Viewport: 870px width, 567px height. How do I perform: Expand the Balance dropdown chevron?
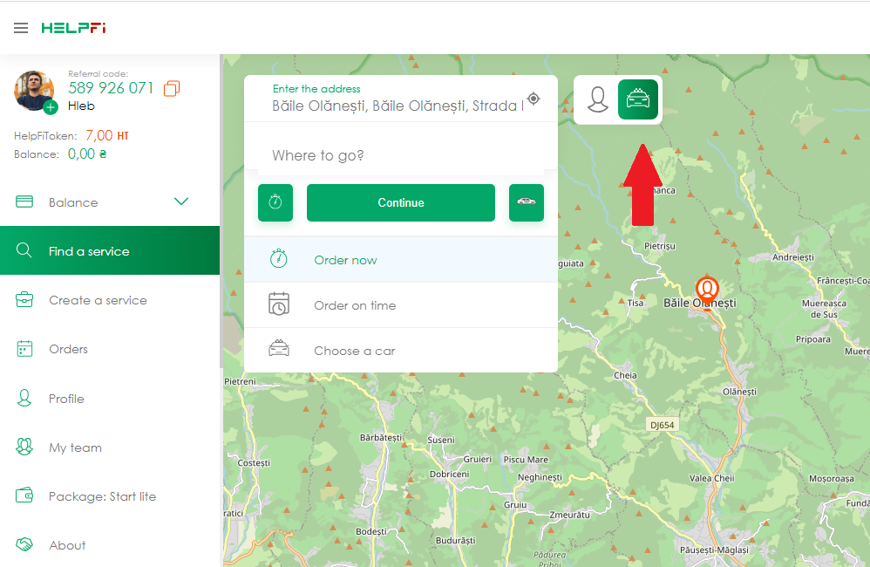click(181, 202)
